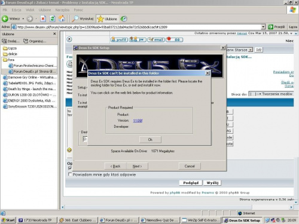Open the 1109f version link
Image resolution: width=299 pixels, height=224 pixels.
[138, 121]
